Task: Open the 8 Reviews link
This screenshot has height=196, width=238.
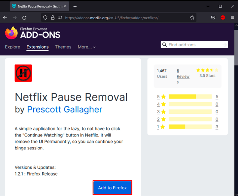Action: pyautogui.click(x=183, y=76)
